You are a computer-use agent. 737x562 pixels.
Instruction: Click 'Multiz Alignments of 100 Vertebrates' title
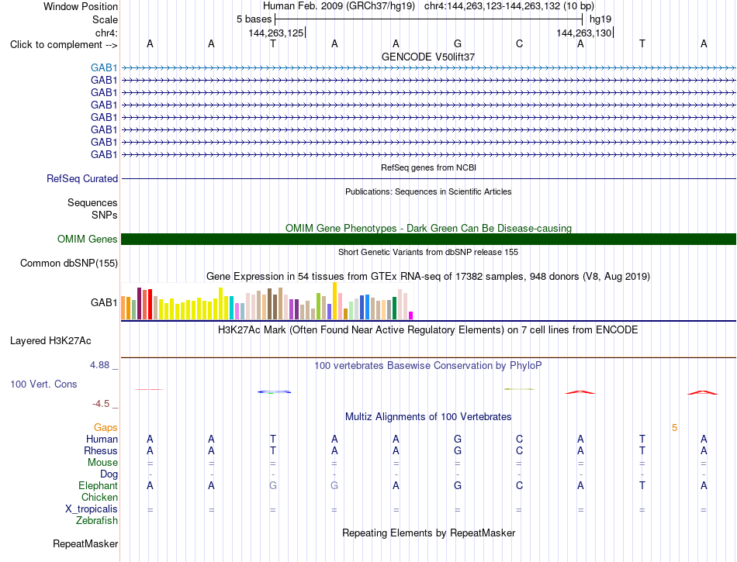coord(428,416)
